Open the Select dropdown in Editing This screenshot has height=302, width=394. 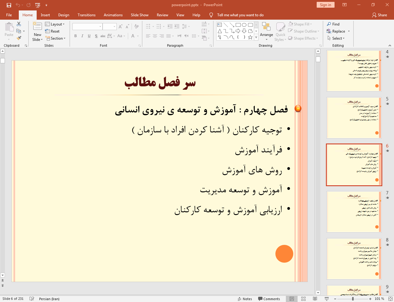336,38
